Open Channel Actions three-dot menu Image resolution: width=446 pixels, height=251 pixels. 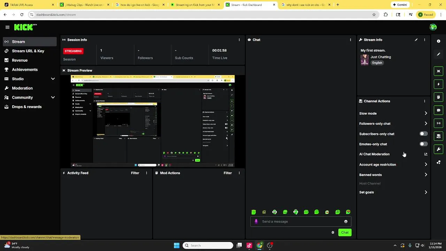(x=424, y=101)
